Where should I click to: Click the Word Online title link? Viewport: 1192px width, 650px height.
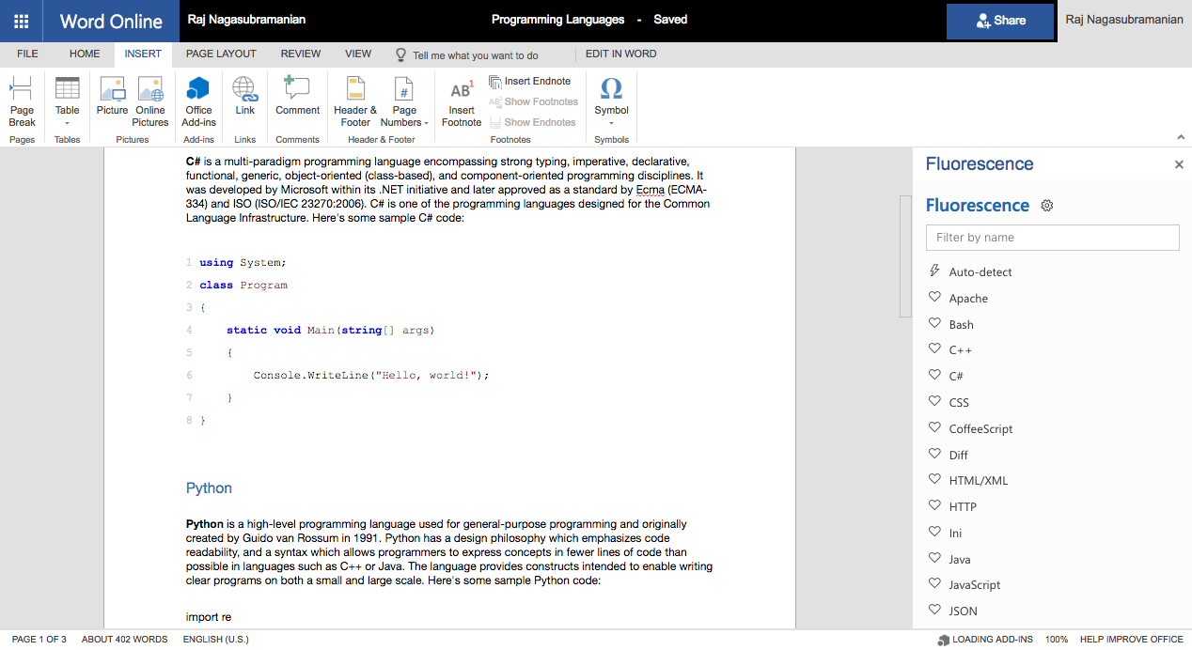coord(111,21)
